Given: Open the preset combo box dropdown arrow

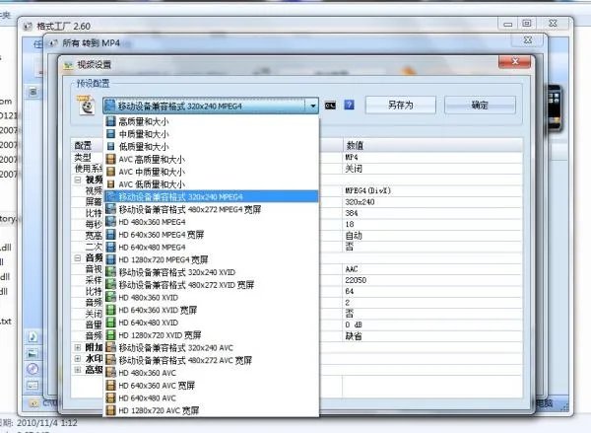Looking at the screenshot, I should point(312,107).
